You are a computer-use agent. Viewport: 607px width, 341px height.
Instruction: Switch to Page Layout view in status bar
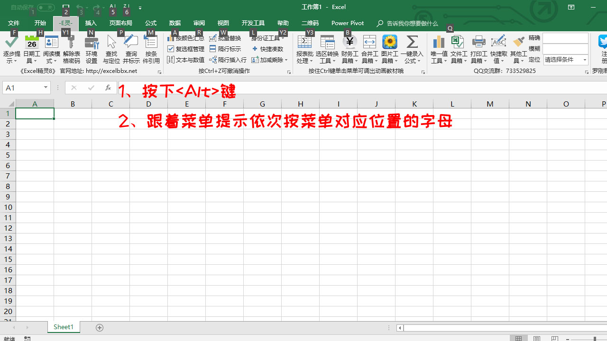click(x=536, y=338)
